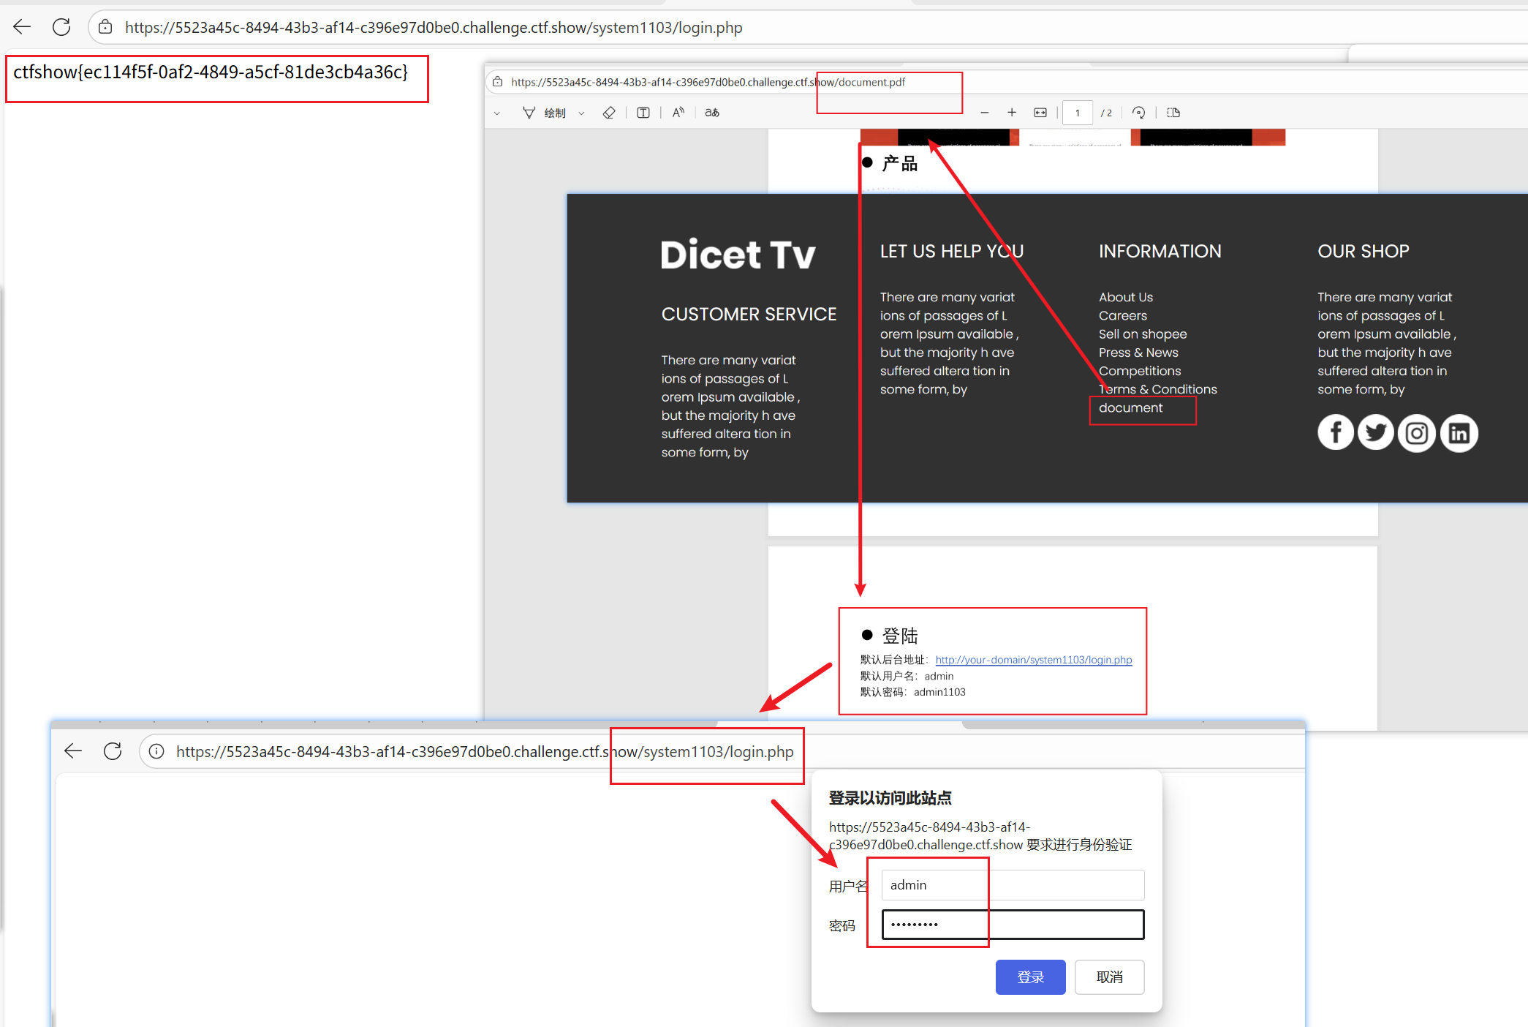Click the Facebook icon in the footer
The image size is (1528, 1027).
(x=1336, y=432)
